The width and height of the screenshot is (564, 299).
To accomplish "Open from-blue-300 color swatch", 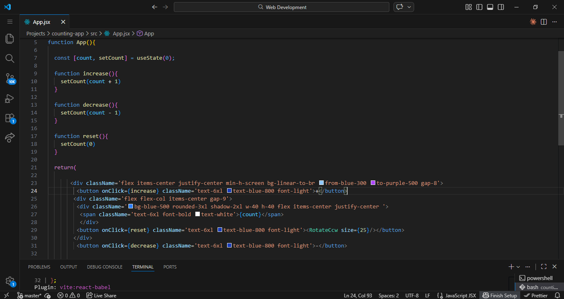I will 321,183.
